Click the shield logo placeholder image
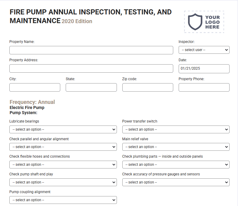This screenshot has height=206, width=238. [x=204, y=22]
